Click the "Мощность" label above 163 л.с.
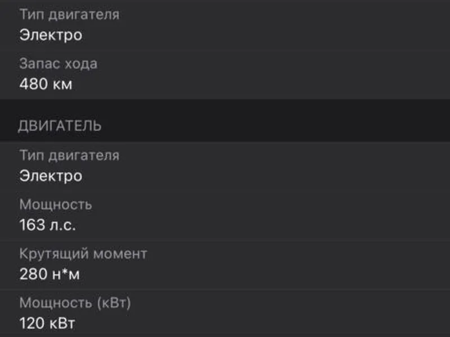Screen dimensions: 450x337 [56, 204]
